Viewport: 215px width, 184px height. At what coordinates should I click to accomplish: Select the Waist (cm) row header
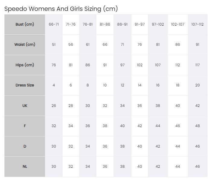click(x=25, y=45)
